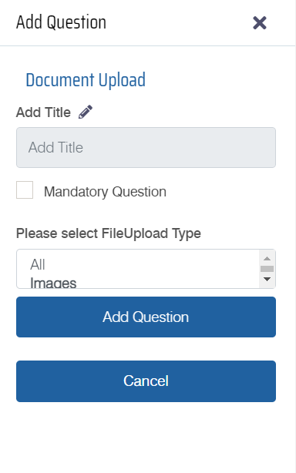296x473 pixels.
Task: Click the pencil edit icon beside Add Title
Action: click(x=86, y=112)
